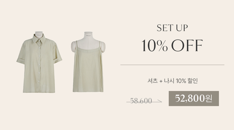Click the 원 currency character in price box
Screen dimensions: 234x130
point(209,99)
